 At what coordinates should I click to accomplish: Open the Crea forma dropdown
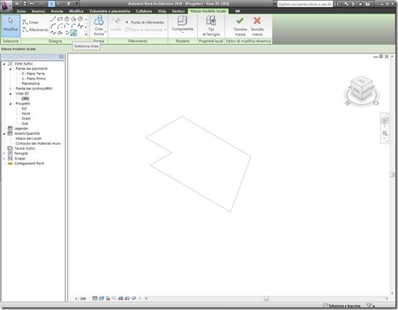(99, 26)
